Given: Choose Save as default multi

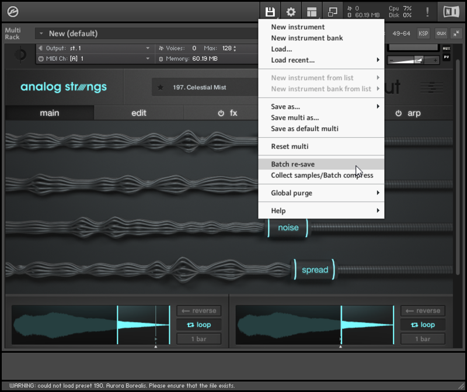Looking at the screenshot, I should point(322,129).
